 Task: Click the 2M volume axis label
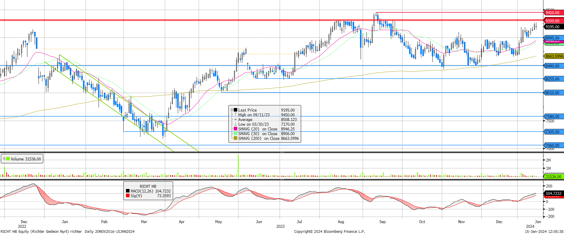548,160
